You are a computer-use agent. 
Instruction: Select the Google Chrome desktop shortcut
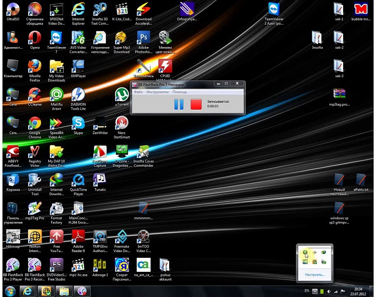35,127
